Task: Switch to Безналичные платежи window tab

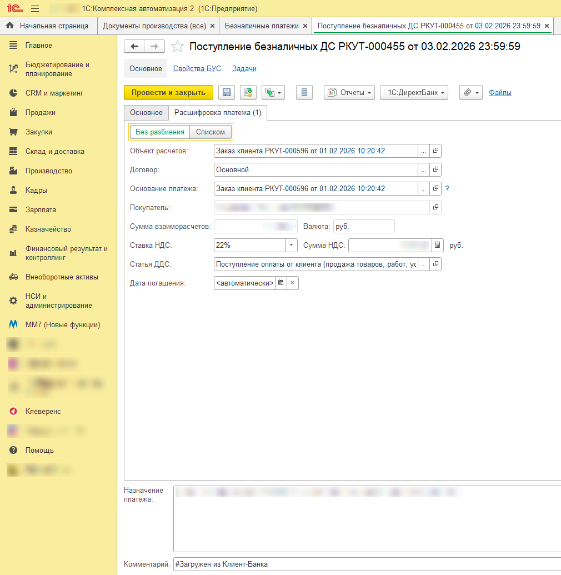Action: (262, 26)
